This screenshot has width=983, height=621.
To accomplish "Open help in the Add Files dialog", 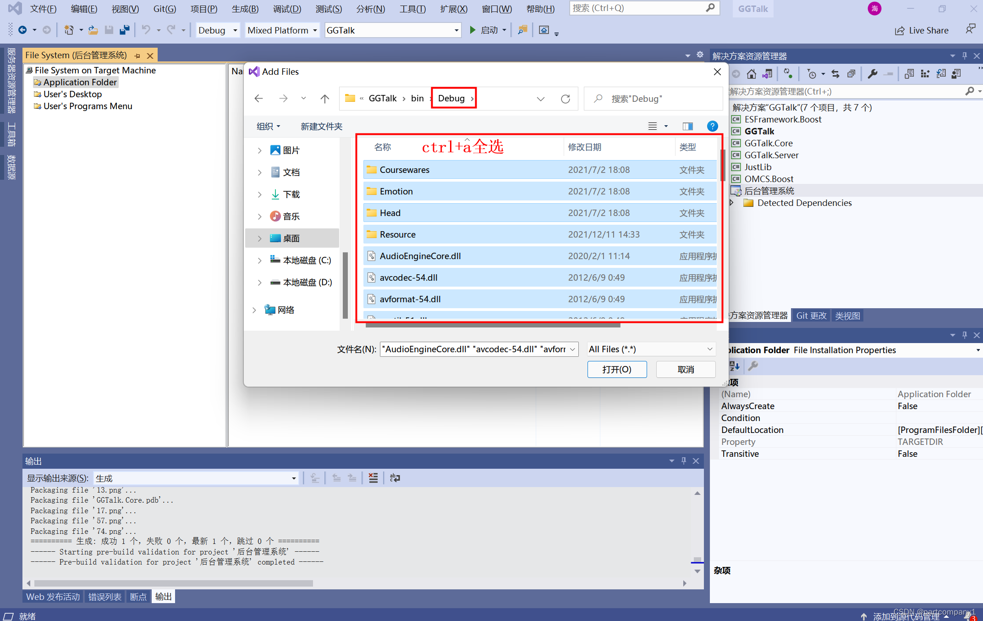I will pos(713,126).
